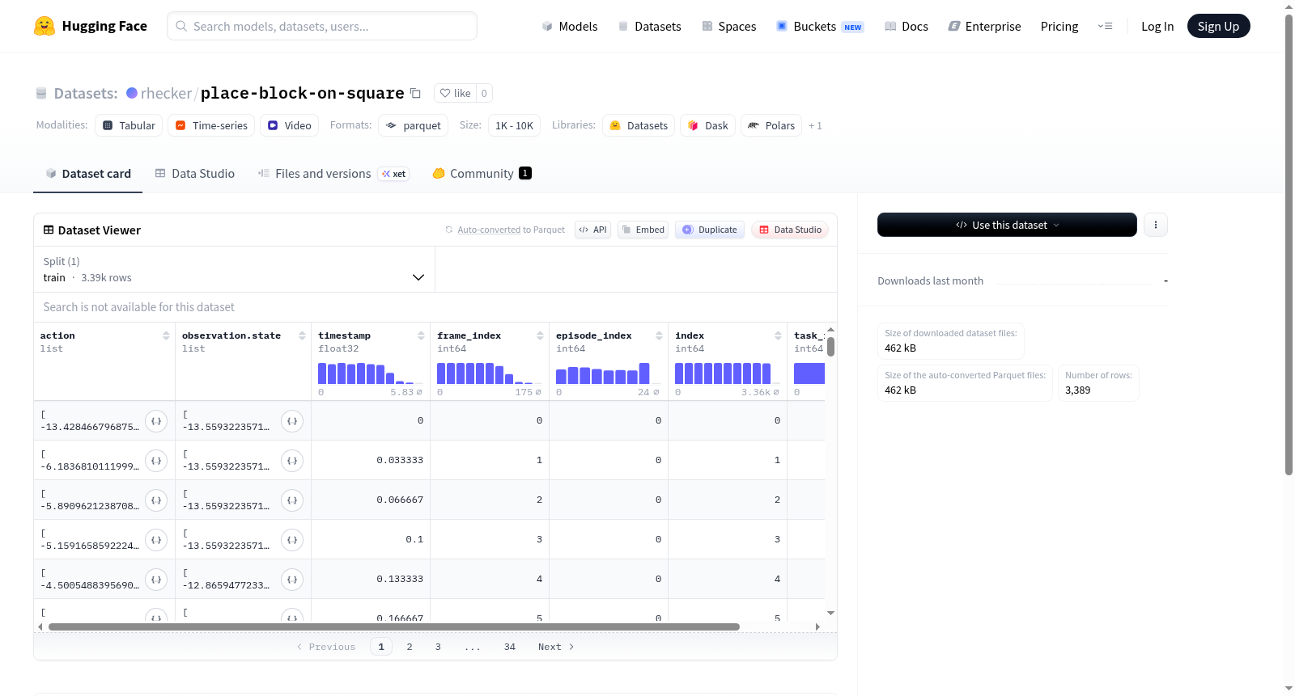Expand the JSON icon for action -13.428466796875

click(156, 421)
